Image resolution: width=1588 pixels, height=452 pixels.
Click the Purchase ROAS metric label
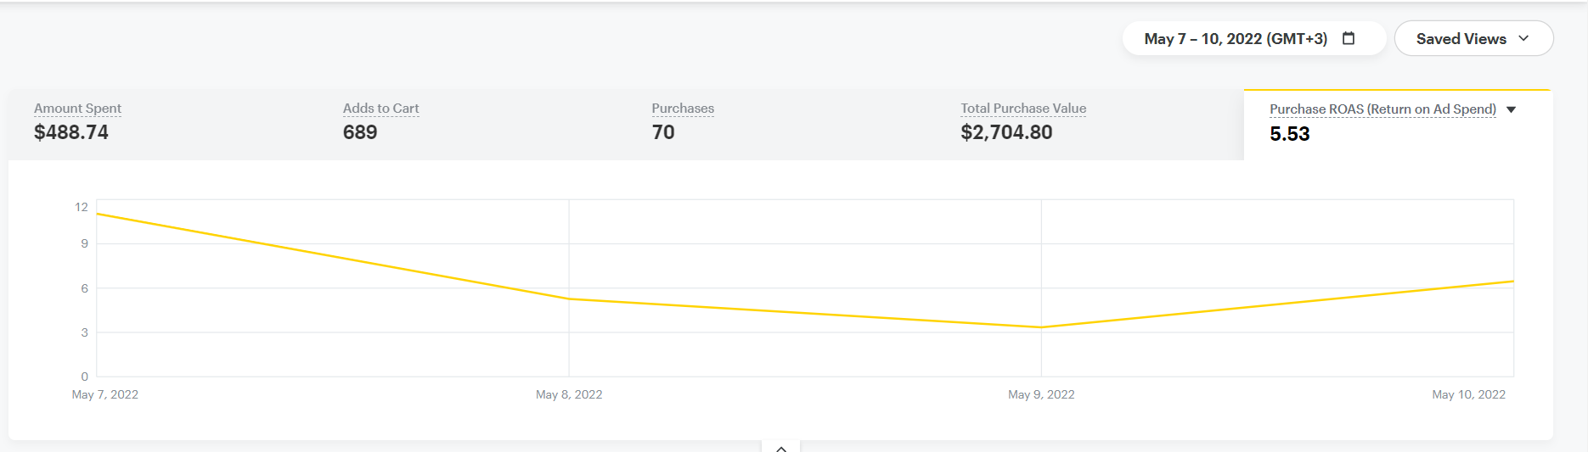1382,109
